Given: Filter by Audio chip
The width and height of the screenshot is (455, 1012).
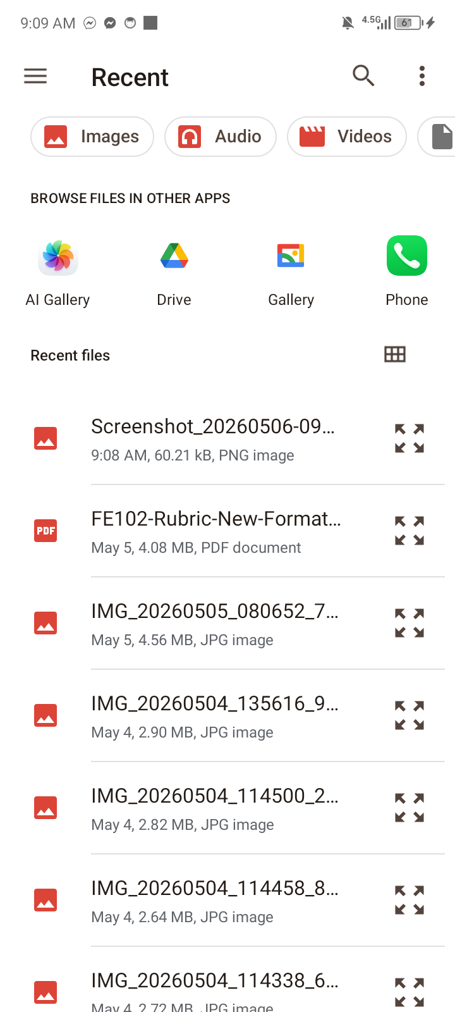Looking at the screenshot, I should pyautogui.click(x=221, y=137).
